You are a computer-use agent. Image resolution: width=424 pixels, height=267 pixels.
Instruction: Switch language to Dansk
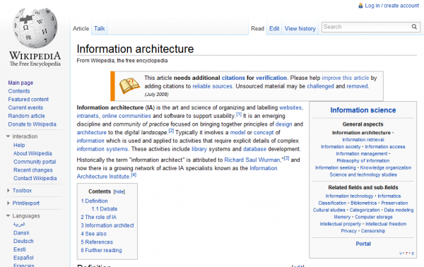21,232
